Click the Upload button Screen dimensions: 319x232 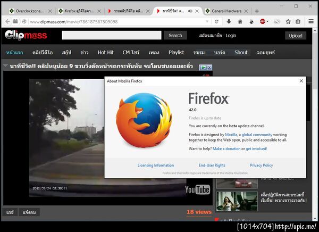(x=296, y=36)
